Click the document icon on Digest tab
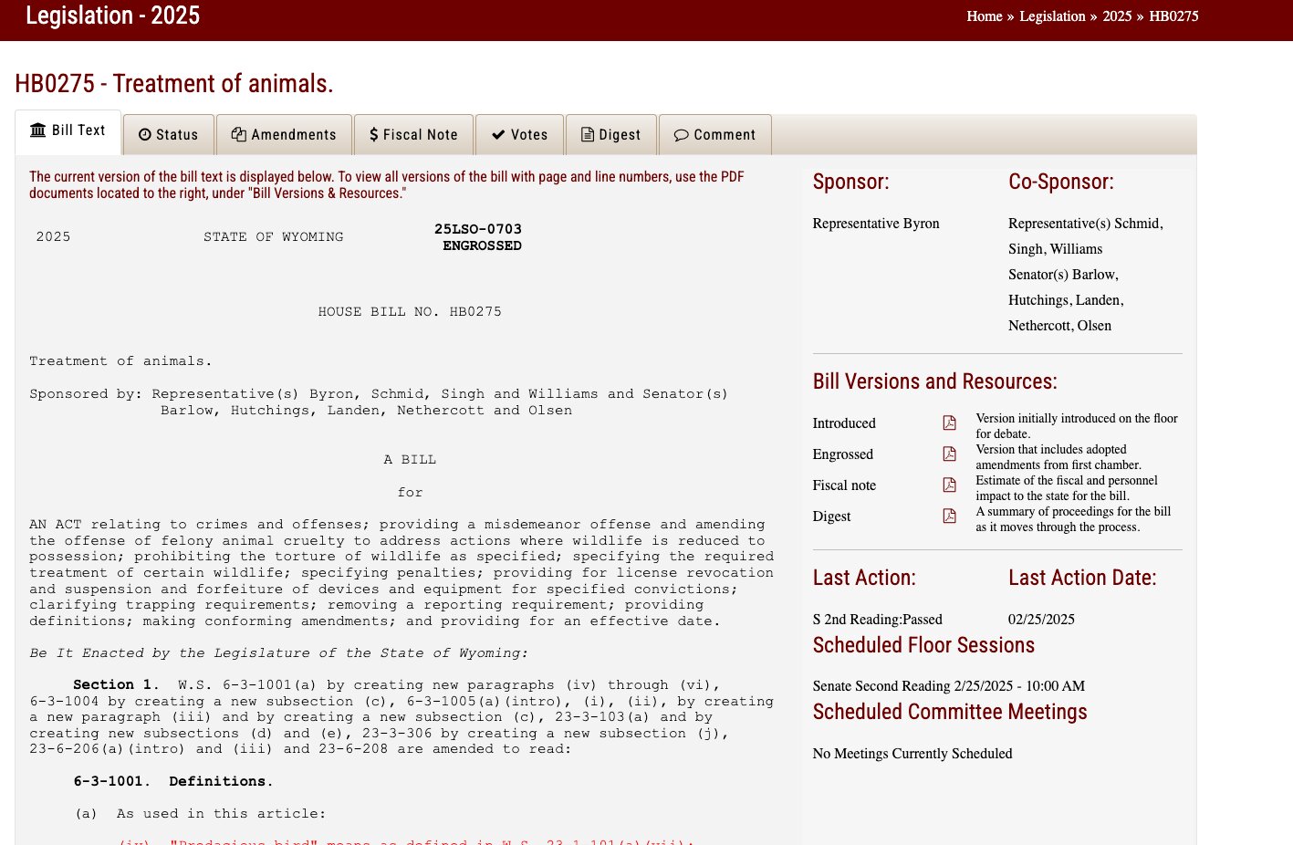 [588, 134]
